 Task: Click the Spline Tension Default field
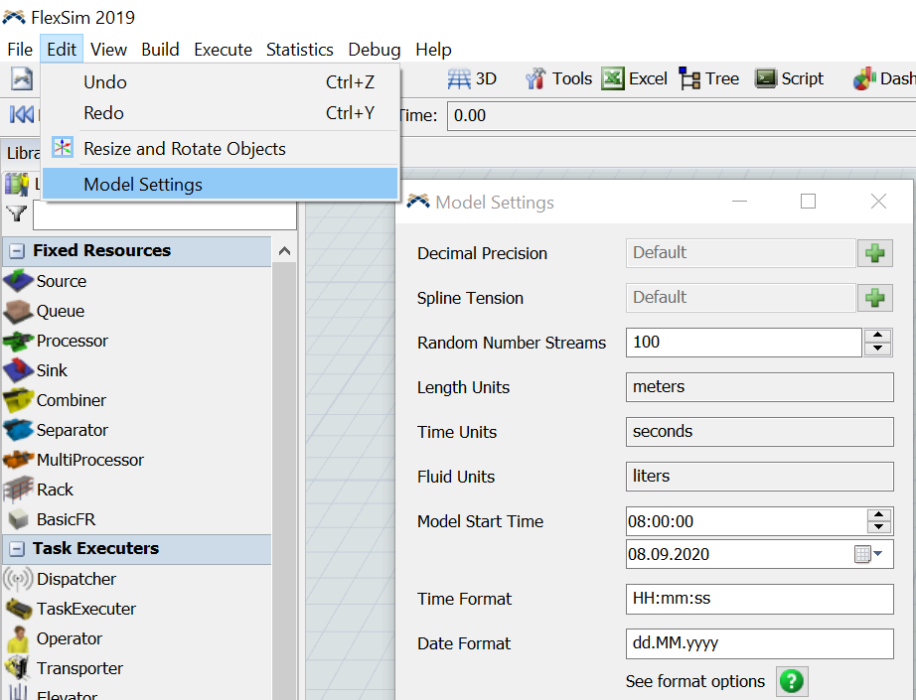(x=741, y=298)
